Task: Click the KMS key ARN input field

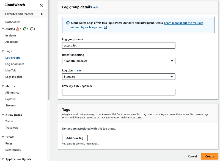Action: [119, 92]
